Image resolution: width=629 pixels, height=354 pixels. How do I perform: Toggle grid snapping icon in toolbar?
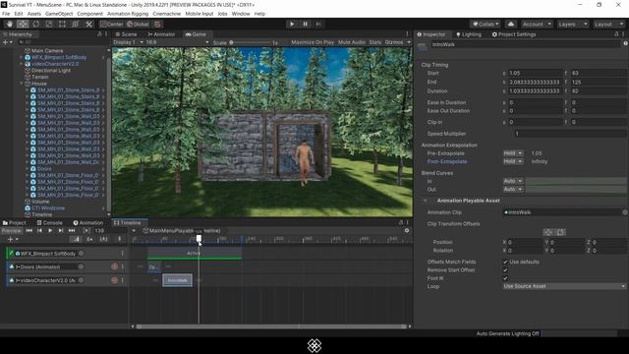pos(158,24)
